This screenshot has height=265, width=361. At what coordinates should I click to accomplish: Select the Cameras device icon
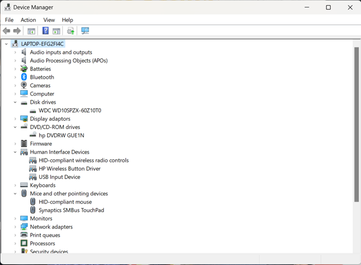click(24, 85)
